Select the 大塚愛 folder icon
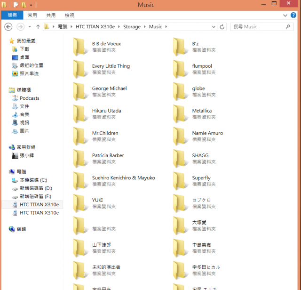The image size is (301, 290). pos(180,226)
